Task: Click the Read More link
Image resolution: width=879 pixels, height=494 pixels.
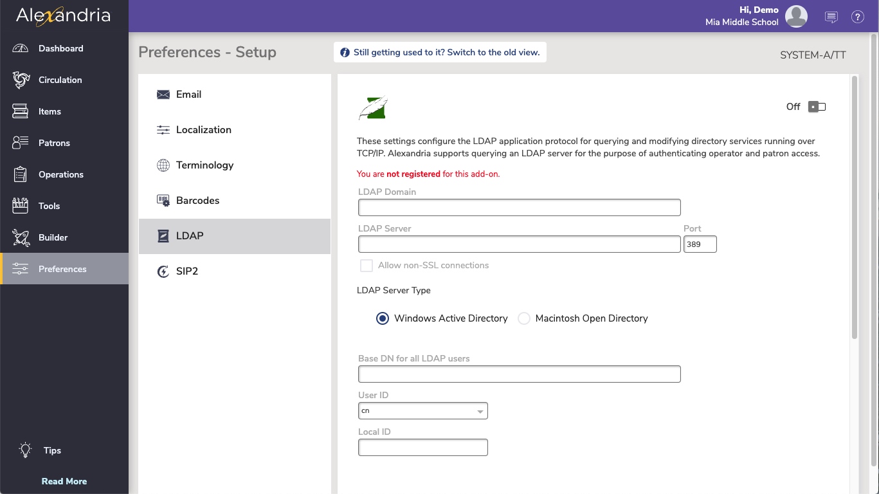Action: (x=64, y=480)
